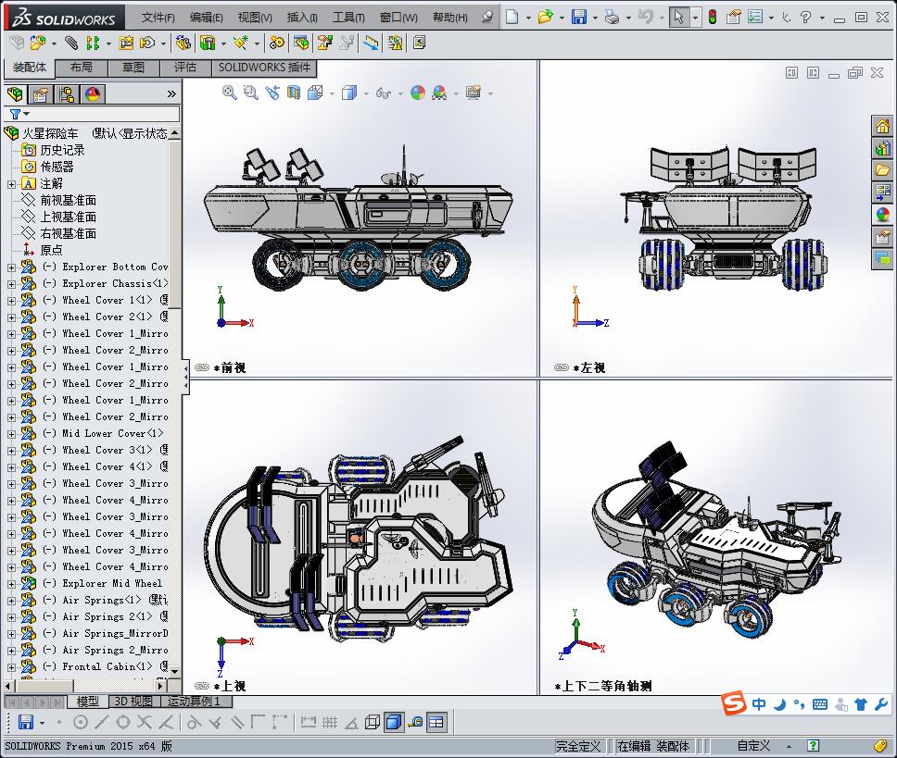Switch to the 草图 tab
897x758 pixels.
(133, 68)
